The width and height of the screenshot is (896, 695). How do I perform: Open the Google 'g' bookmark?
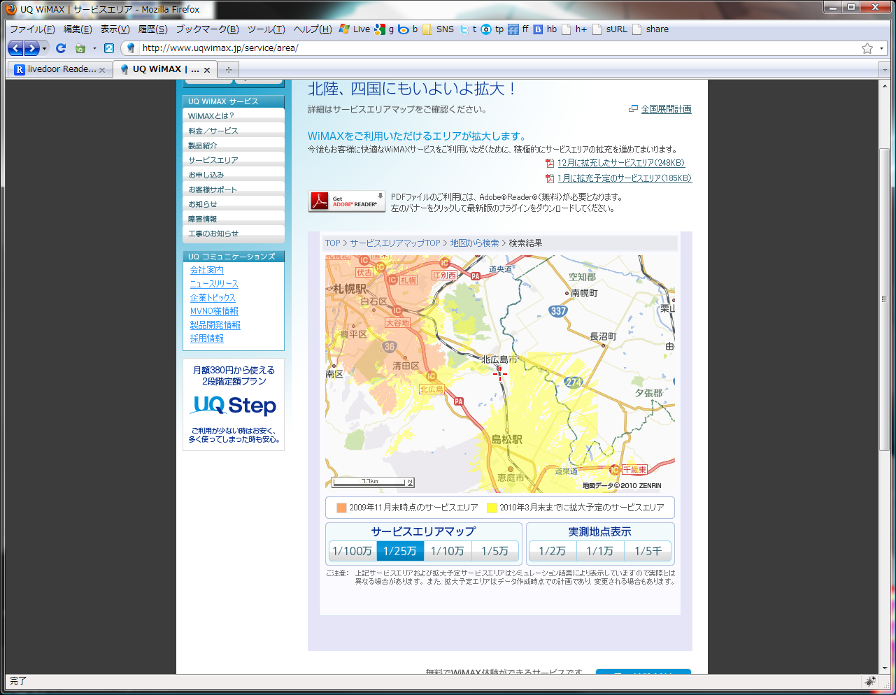(384, 29)
